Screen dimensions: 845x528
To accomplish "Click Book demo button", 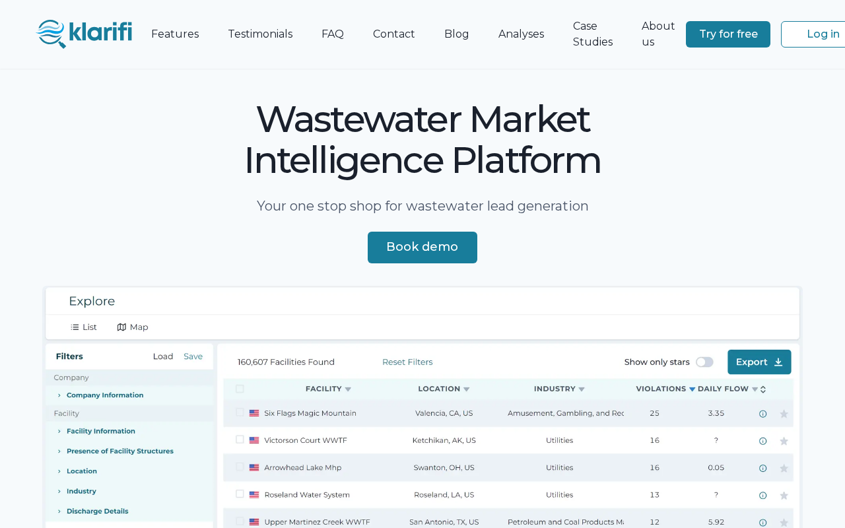I will coord(422,247).
